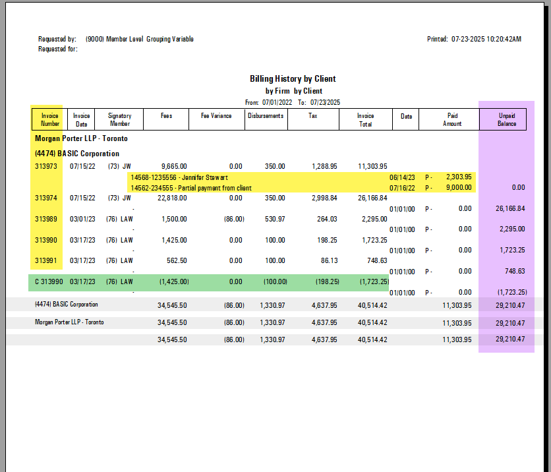Select the paid amount 2,303.95

459,177
